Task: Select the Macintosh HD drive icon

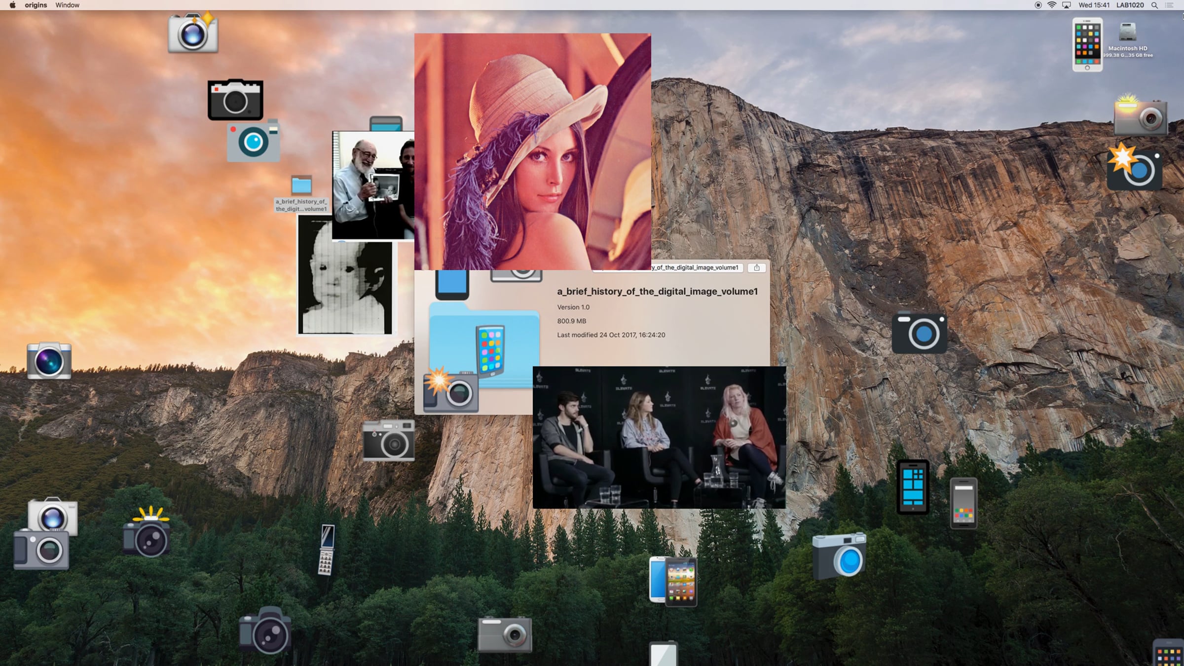Action: pos(1128,33)
